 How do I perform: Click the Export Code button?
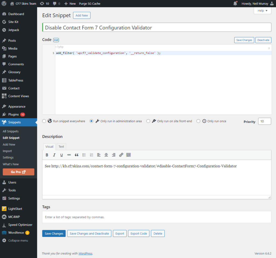[139, 233]
